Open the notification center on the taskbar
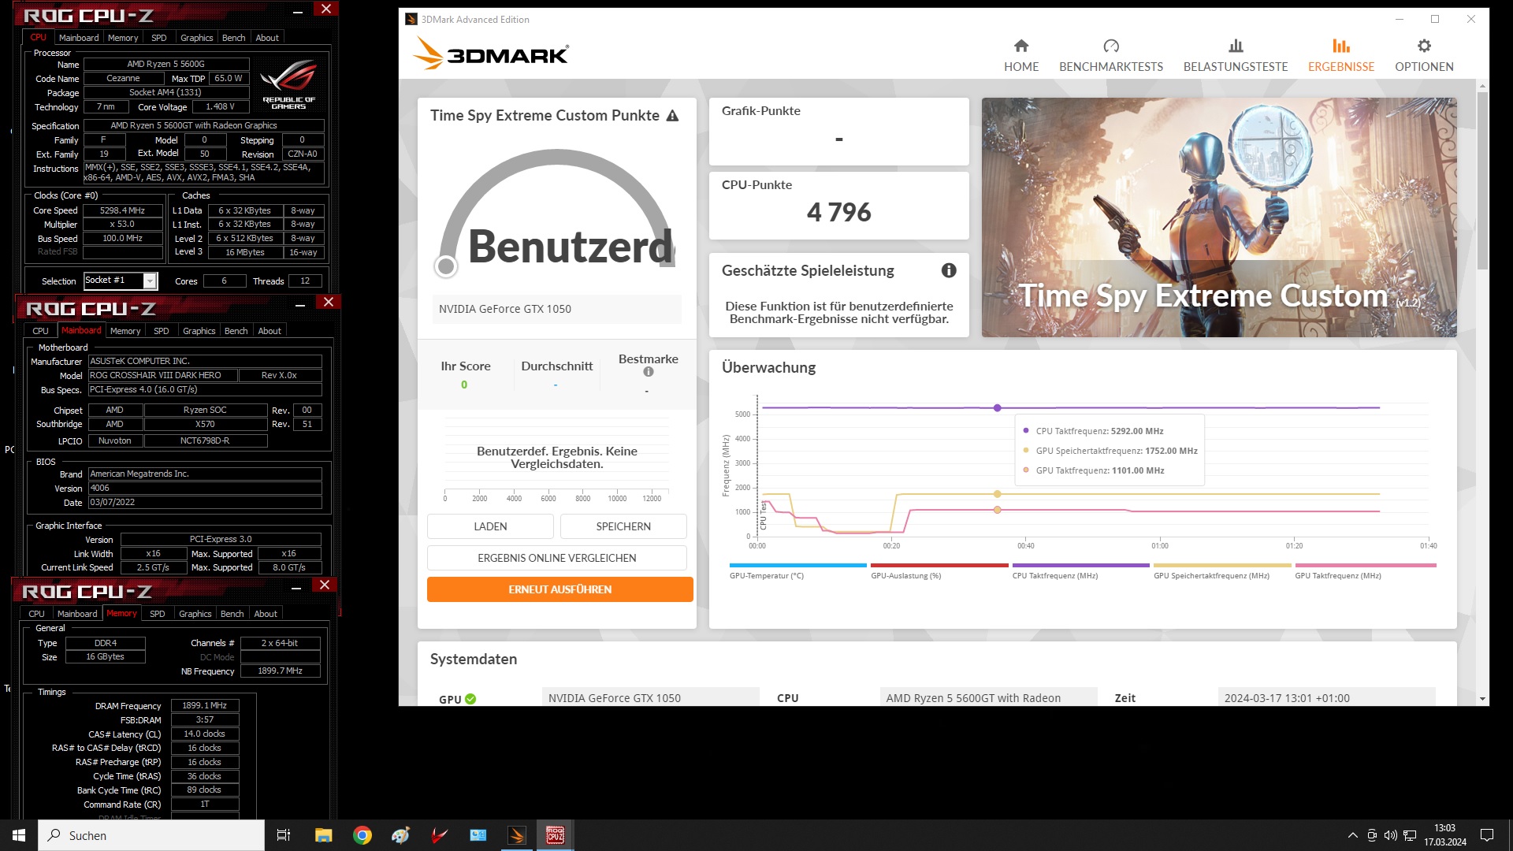 pyautogui.click(x=1487, y=835)
